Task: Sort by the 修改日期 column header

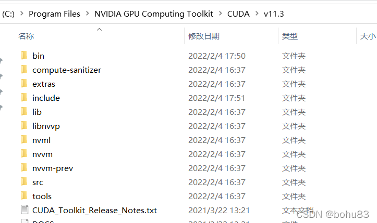Action: click(204, 36)
